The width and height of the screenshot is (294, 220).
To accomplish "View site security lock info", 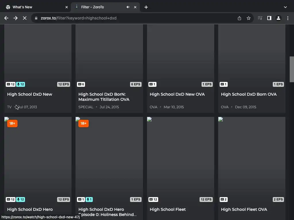I will (x=36, y=18).
